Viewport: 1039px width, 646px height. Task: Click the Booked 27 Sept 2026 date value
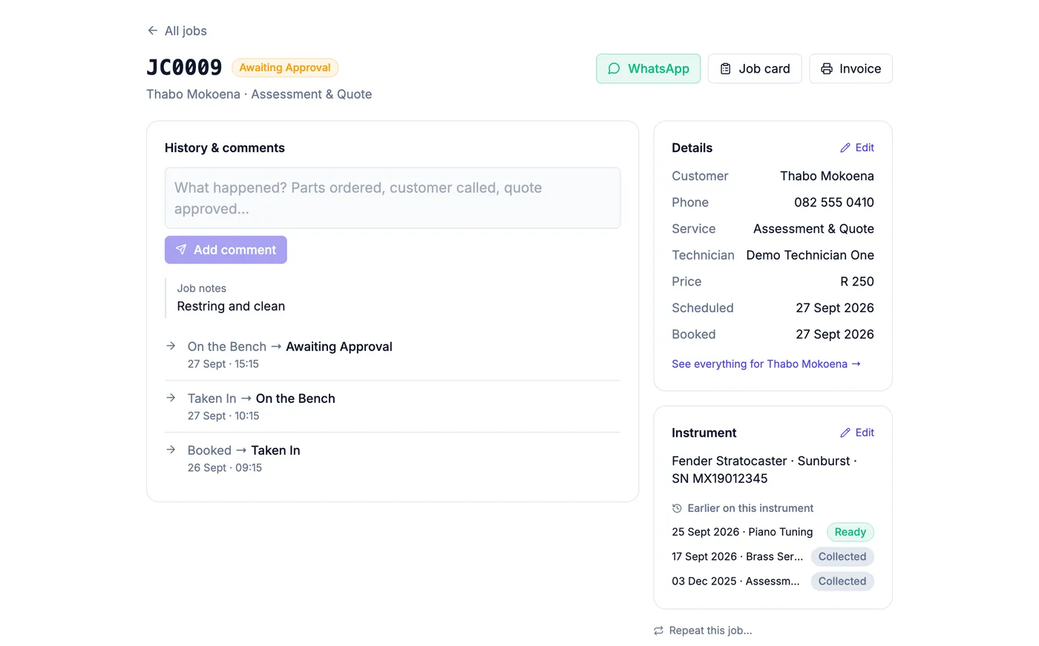pyautogui.click(x=835, y=334)
